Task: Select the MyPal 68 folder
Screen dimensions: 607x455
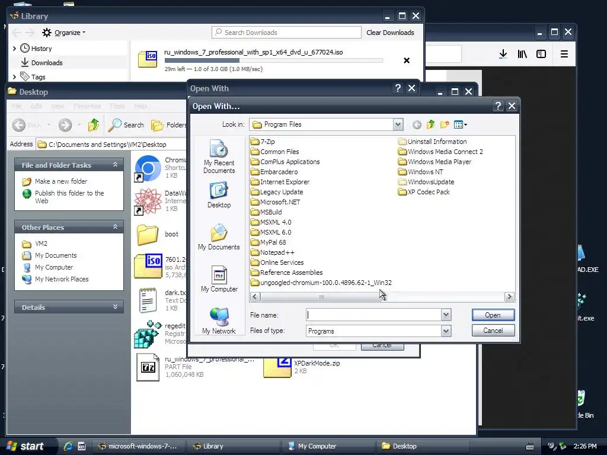Action: (x=269, y=242)
